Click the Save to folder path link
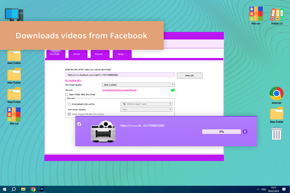The height and width of the screenshot is (193, 290). tap(119, 90)
